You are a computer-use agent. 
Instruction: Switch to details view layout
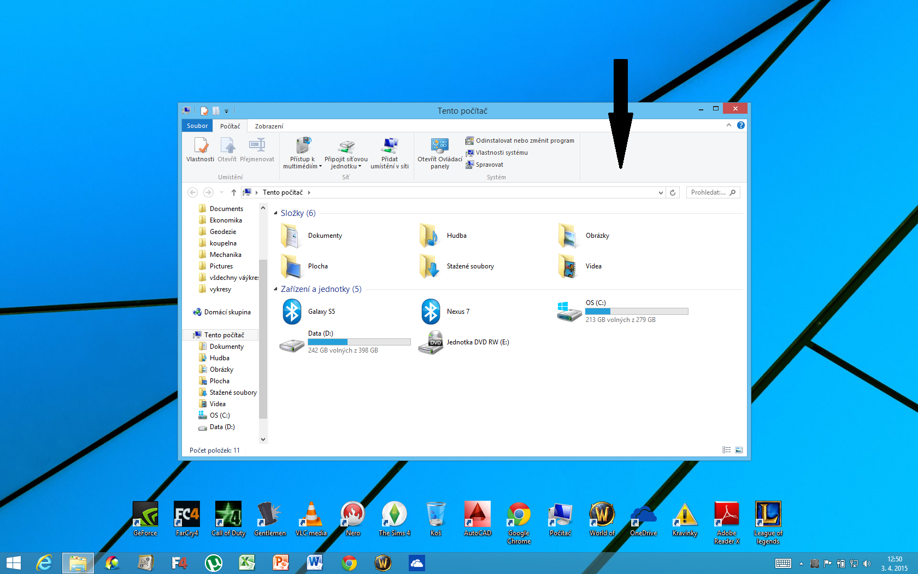coord(726,450)
